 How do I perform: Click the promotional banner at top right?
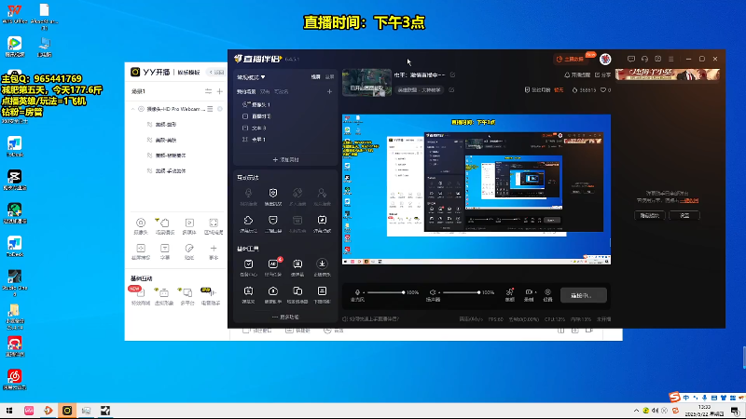[667, 74]
